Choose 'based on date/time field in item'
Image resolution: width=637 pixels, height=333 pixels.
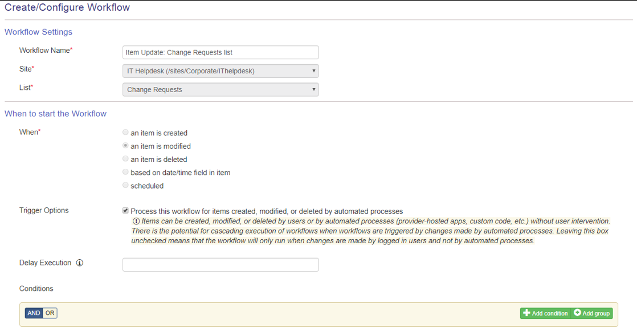click(125, 172)
